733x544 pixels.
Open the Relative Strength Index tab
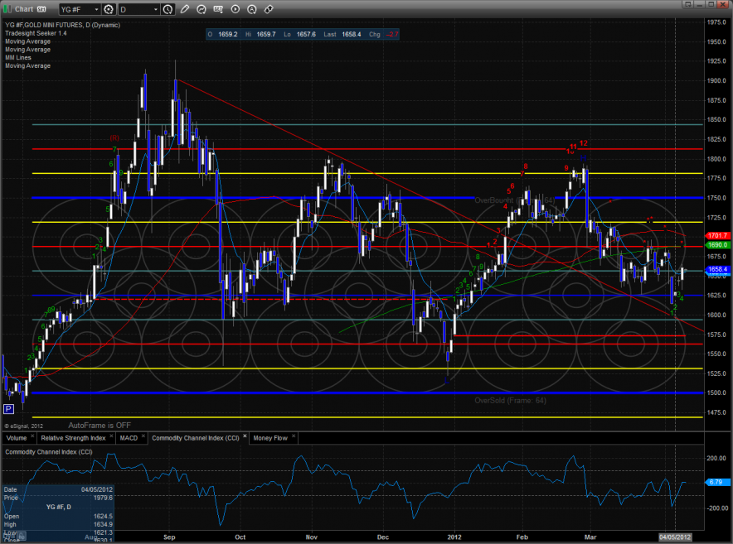[x=74, y=437]
